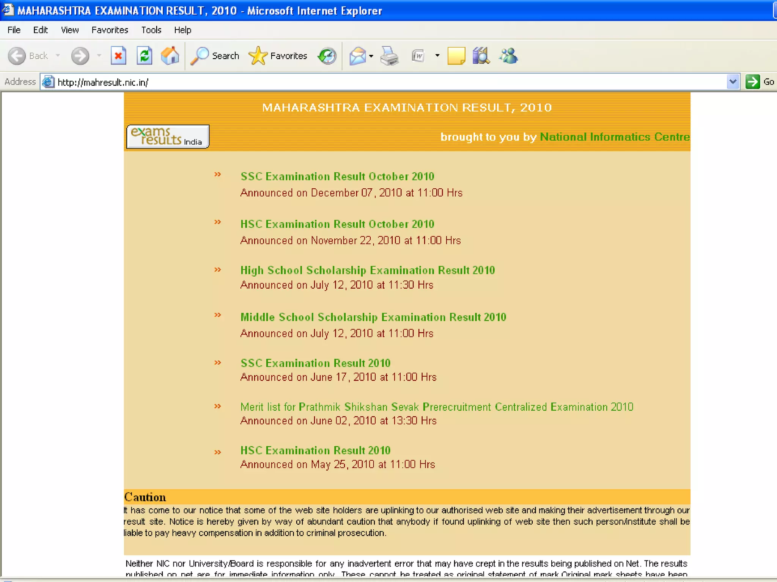The height and width of the screenshot is (582, 777).
Task: Expand the address bar dropdown arrow
Action: [x=733, y=82]
